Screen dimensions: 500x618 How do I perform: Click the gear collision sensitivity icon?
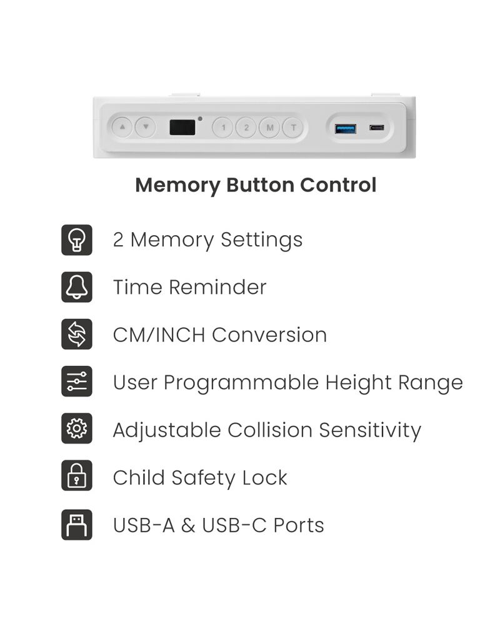(77, 428)
